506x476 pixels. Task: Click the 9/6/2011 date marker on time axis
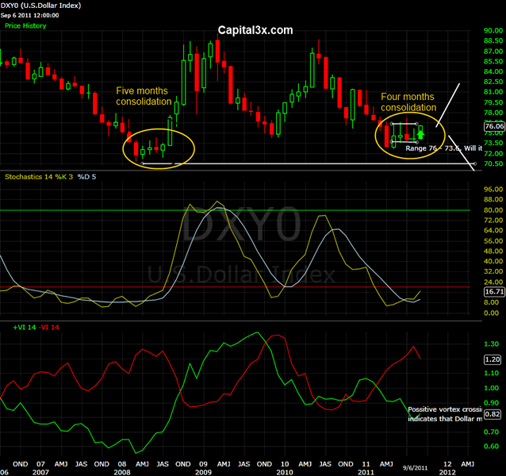(415, 467)
